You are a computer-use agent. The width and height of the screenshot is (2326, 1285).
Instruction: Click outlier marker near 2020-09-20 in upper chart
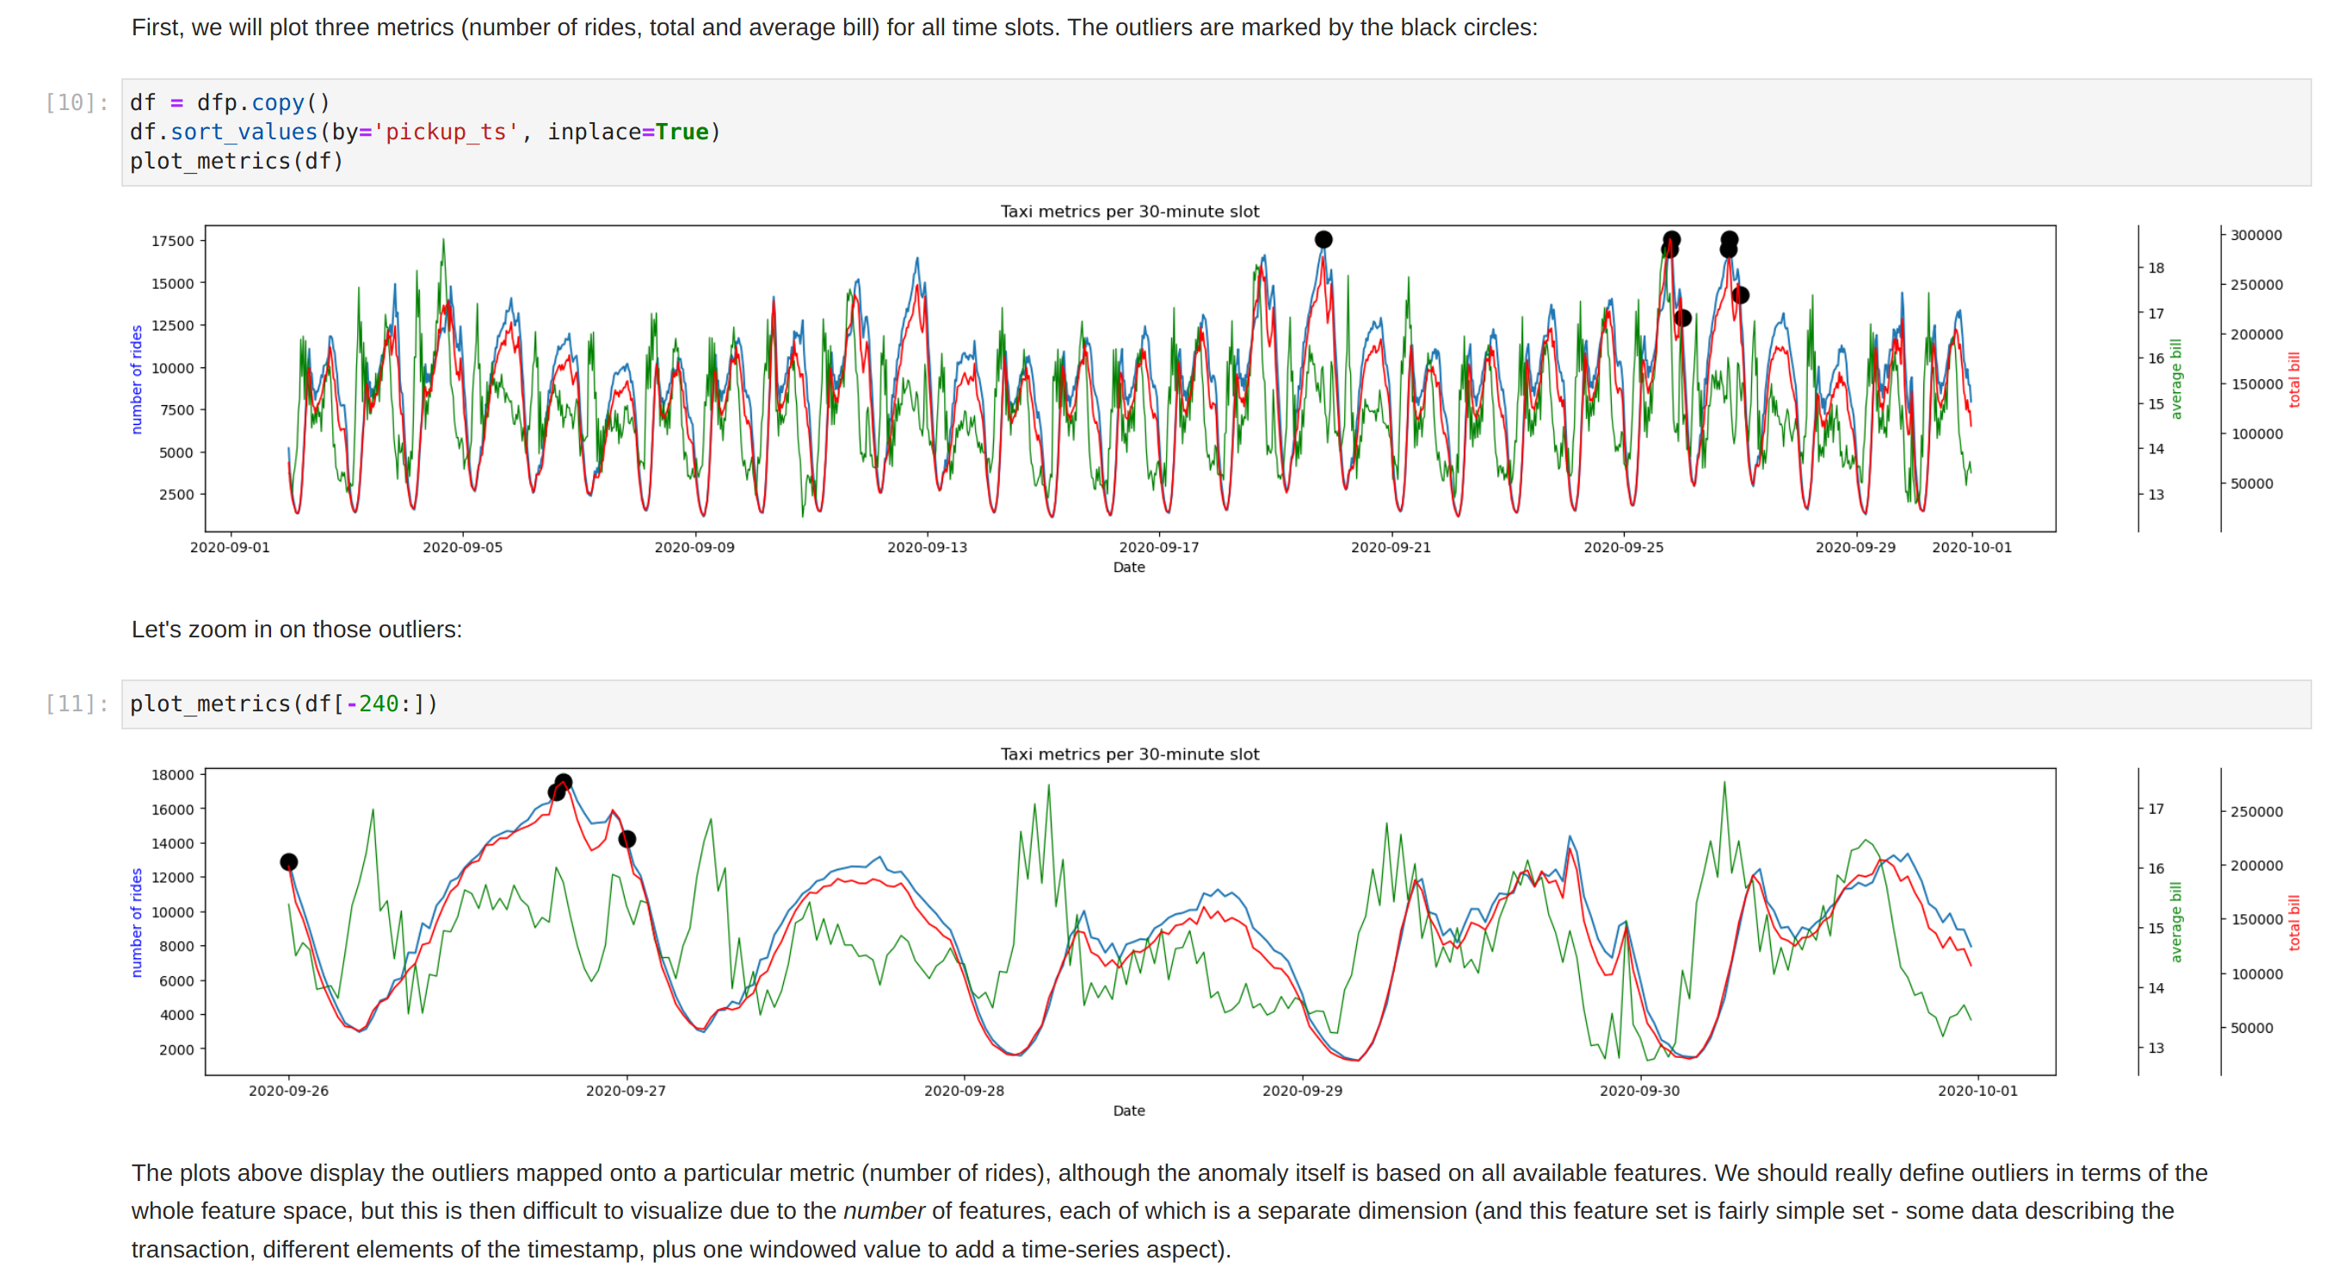click(x=1323, y=239)
